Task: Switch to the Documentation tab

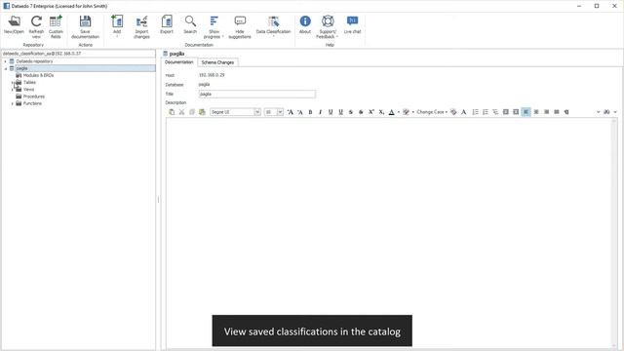Action: click(x=178, y=62)
